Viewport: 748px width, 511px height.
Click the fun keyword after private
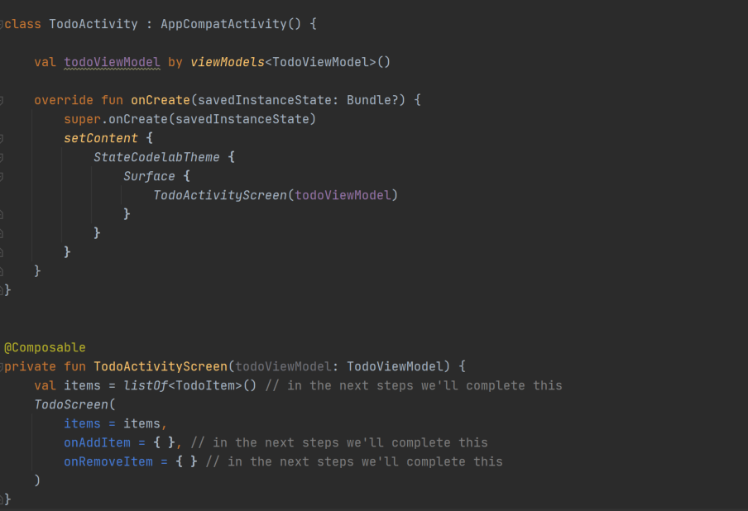coord(75,366)
